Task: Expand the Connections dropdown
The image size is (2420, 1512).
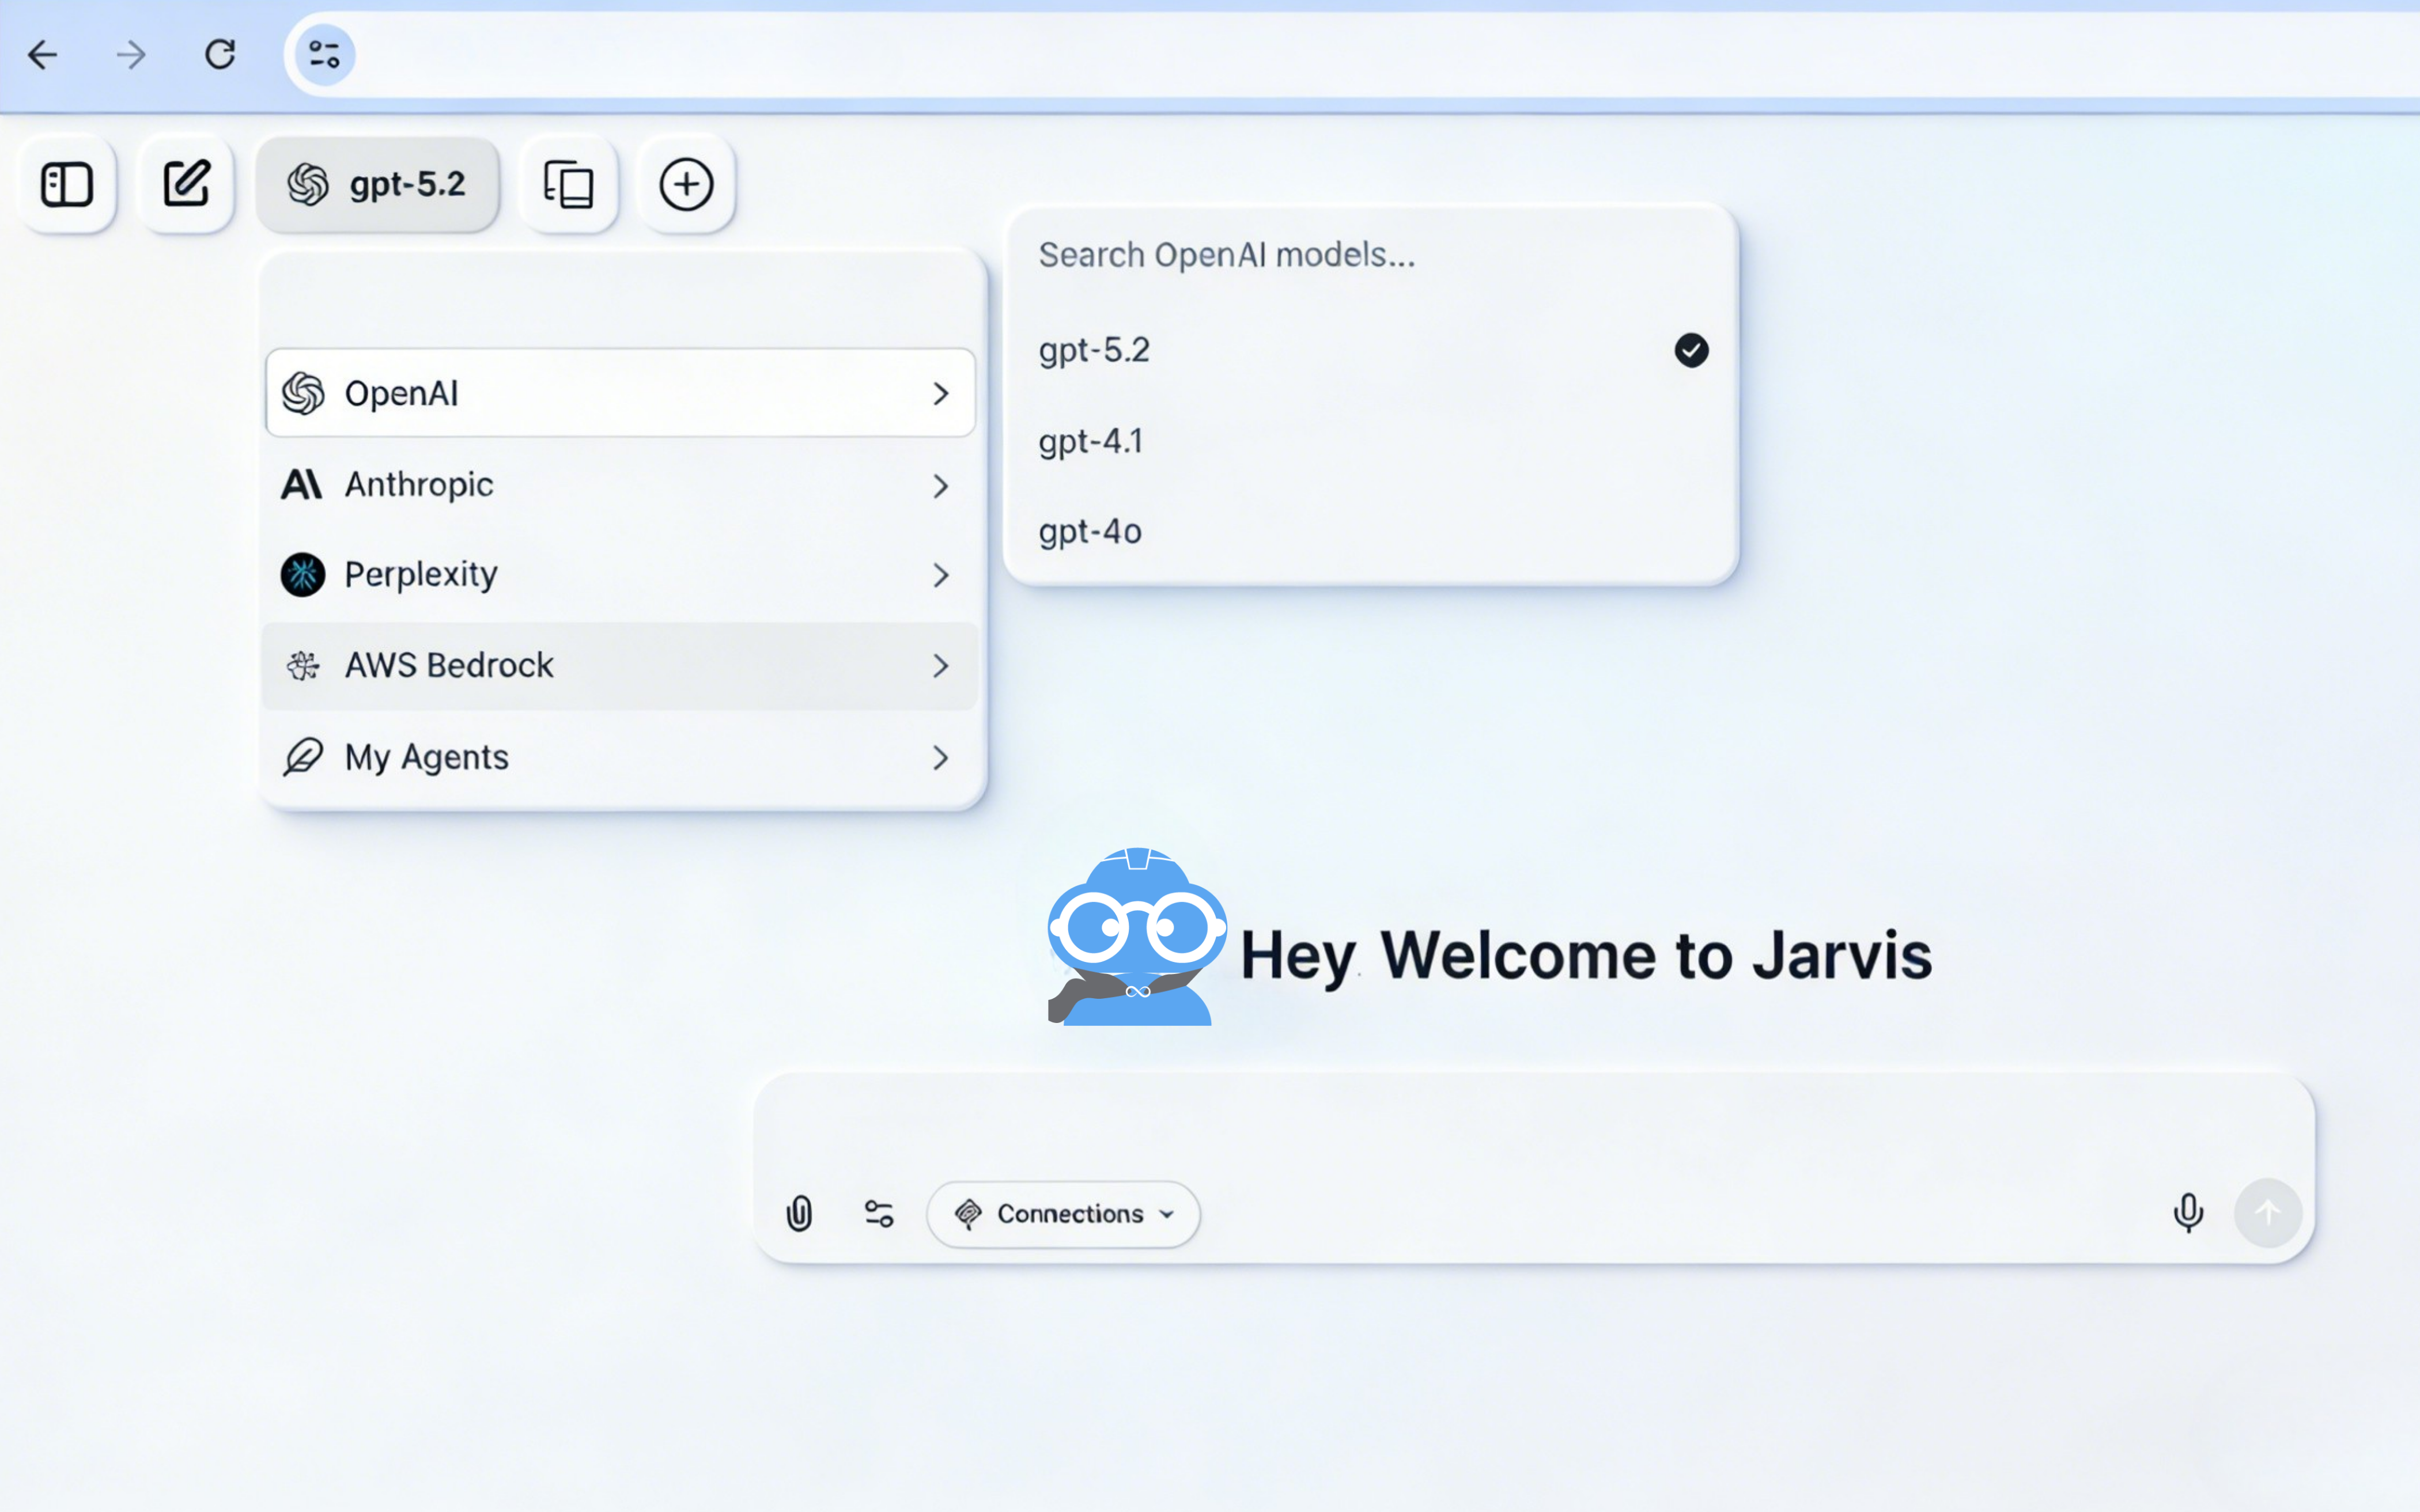Action: coord(1063,1214)
